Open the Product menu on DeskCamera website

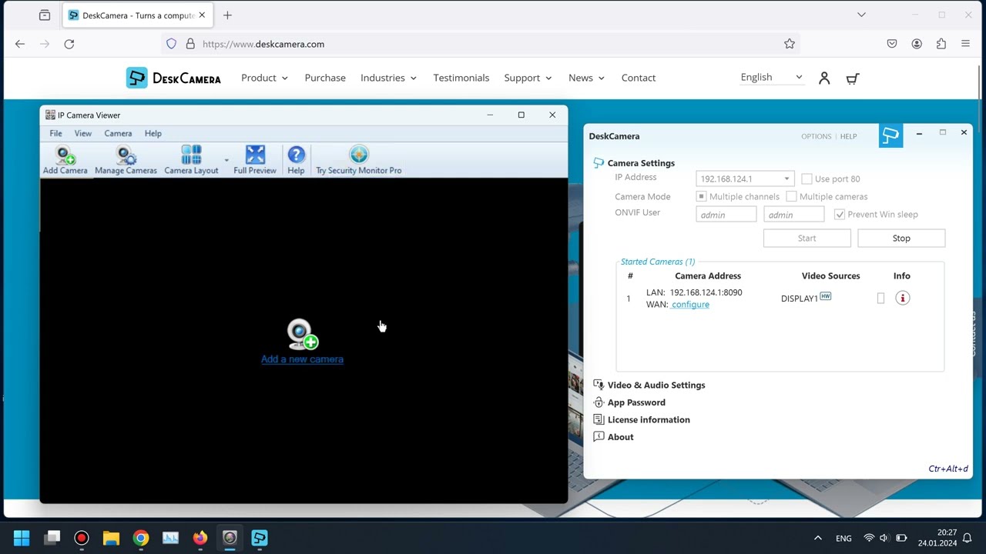[264, 78]
